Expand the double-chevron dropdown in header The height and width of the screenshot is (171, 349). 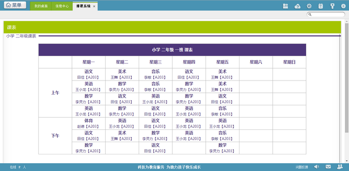343,6
